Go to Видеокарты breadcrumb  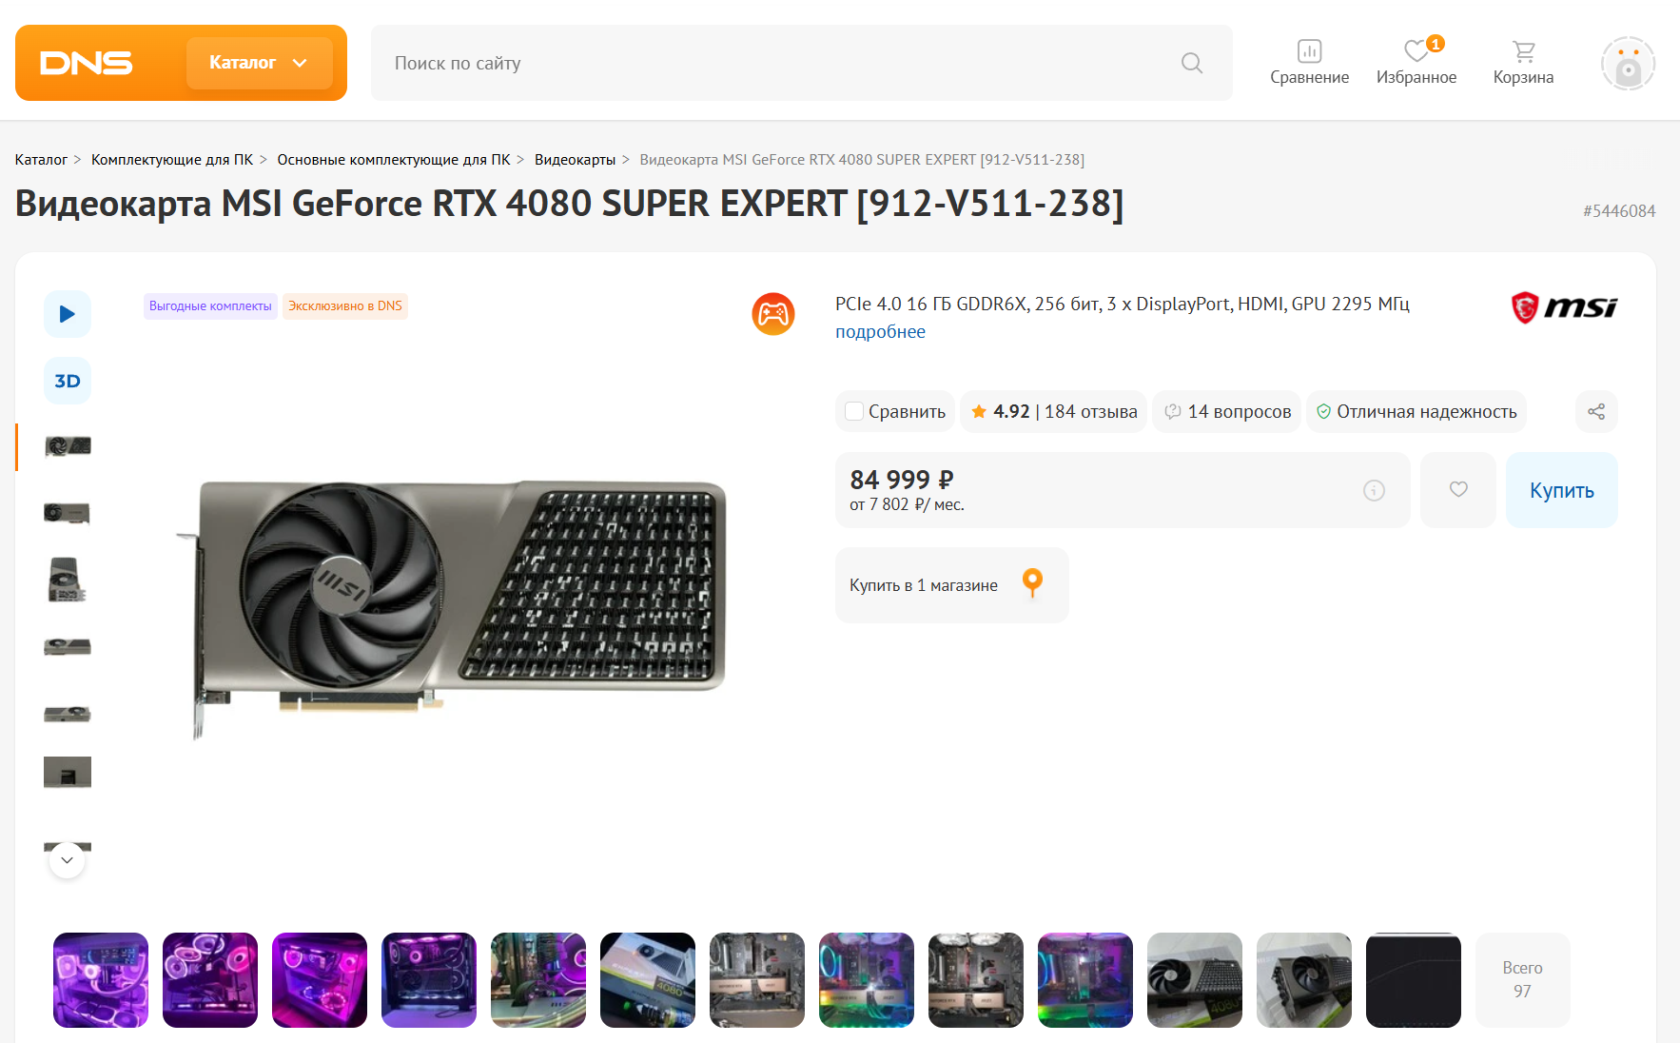(575, 160)
